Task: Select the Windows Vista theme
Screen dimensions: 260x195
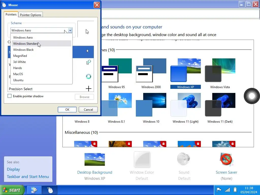Action: [x=220, y=74]
